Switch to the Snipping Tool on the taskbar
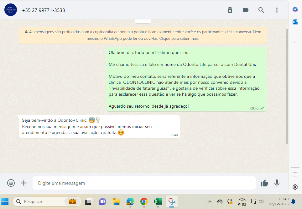The width and height of the screenshot is (302, 209). point(172,202)
